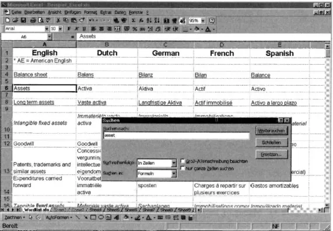Switch to the Sheet5 tab

pyautogui.click(x=113, y=210)
